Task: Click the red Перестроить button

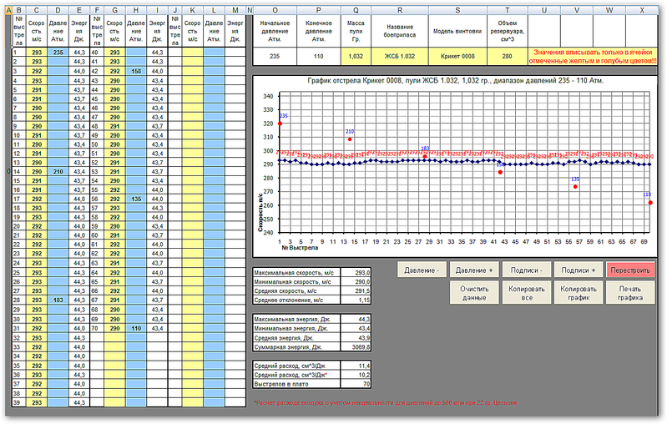Action: pos(630,270)
